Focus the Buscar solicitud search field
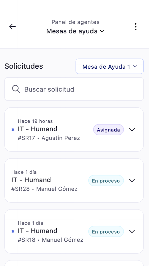Image resolution: width=149 pixels, height=266 pixels. click(x=74, y=89)
